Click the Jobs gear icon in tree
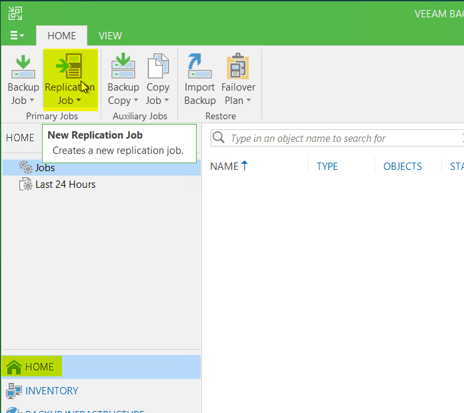This screenshot has height=413, width=464. pos(26,167)
